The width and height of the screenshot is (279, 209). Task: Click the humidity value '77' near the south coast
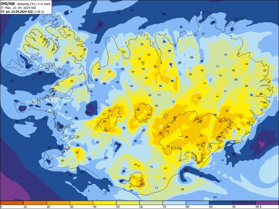(x=164, y=179)
